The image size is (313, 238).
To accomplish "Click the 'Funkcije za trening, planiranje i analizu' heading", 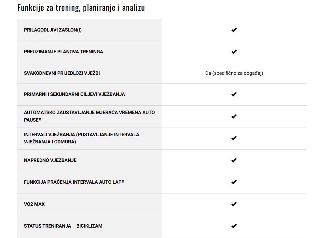I will pyautogui.click(x=81, y=8).
